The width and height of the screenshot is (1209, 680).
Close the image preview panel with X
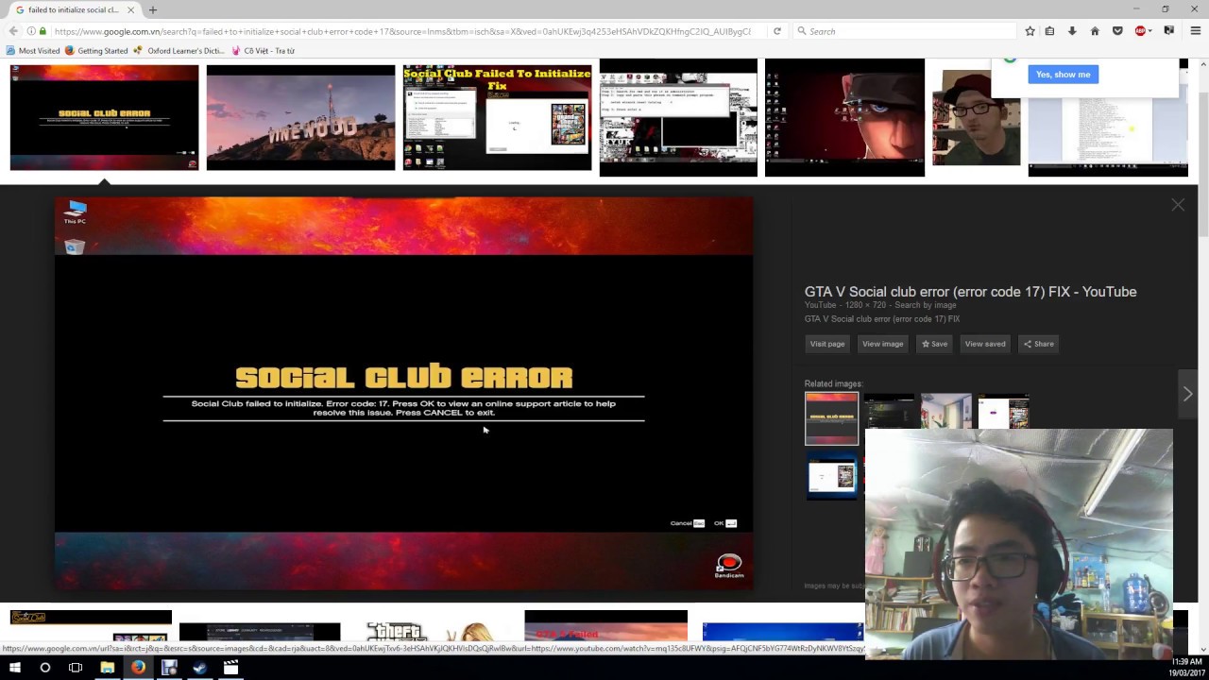pyautogui.click(x=1178, y=205)
